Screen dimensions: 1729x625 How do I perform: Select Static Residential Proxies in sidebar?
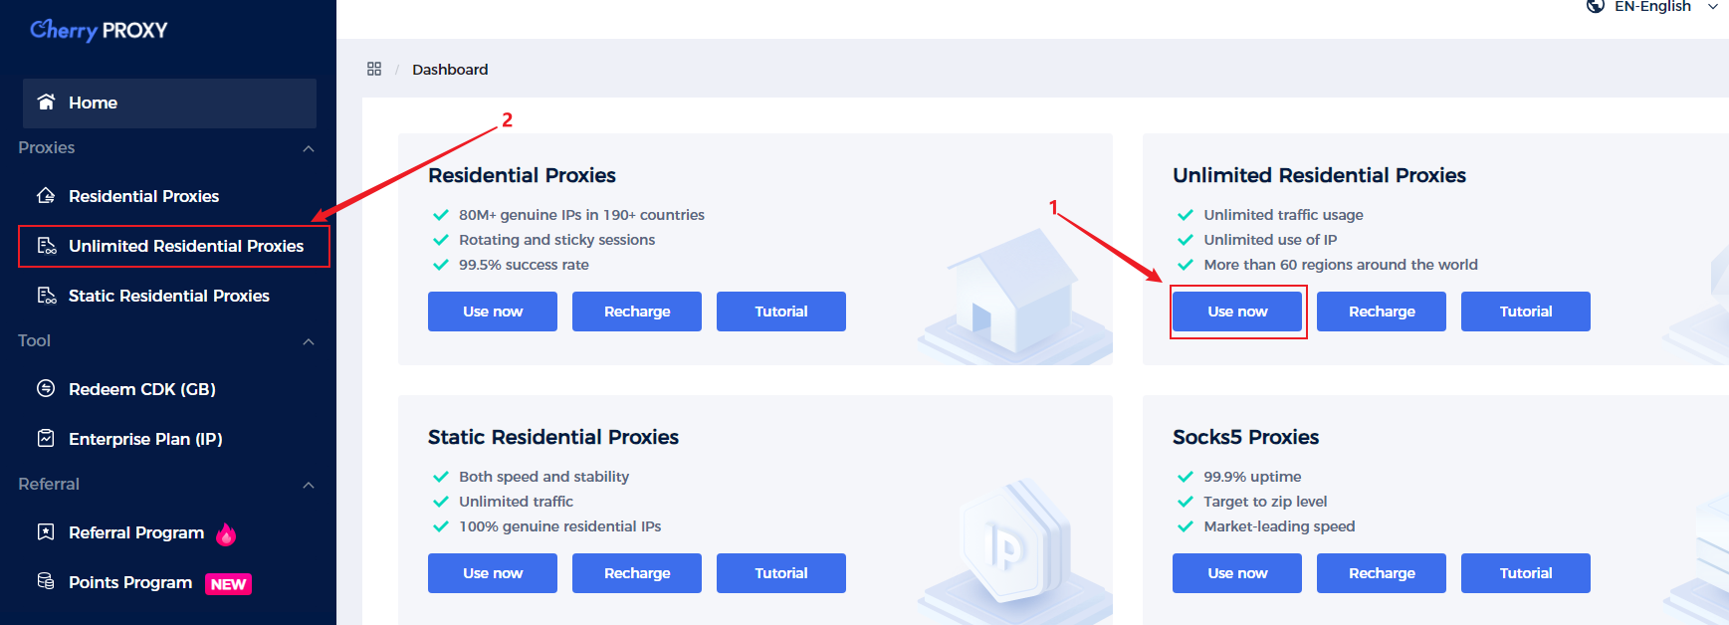coord(168,296)
